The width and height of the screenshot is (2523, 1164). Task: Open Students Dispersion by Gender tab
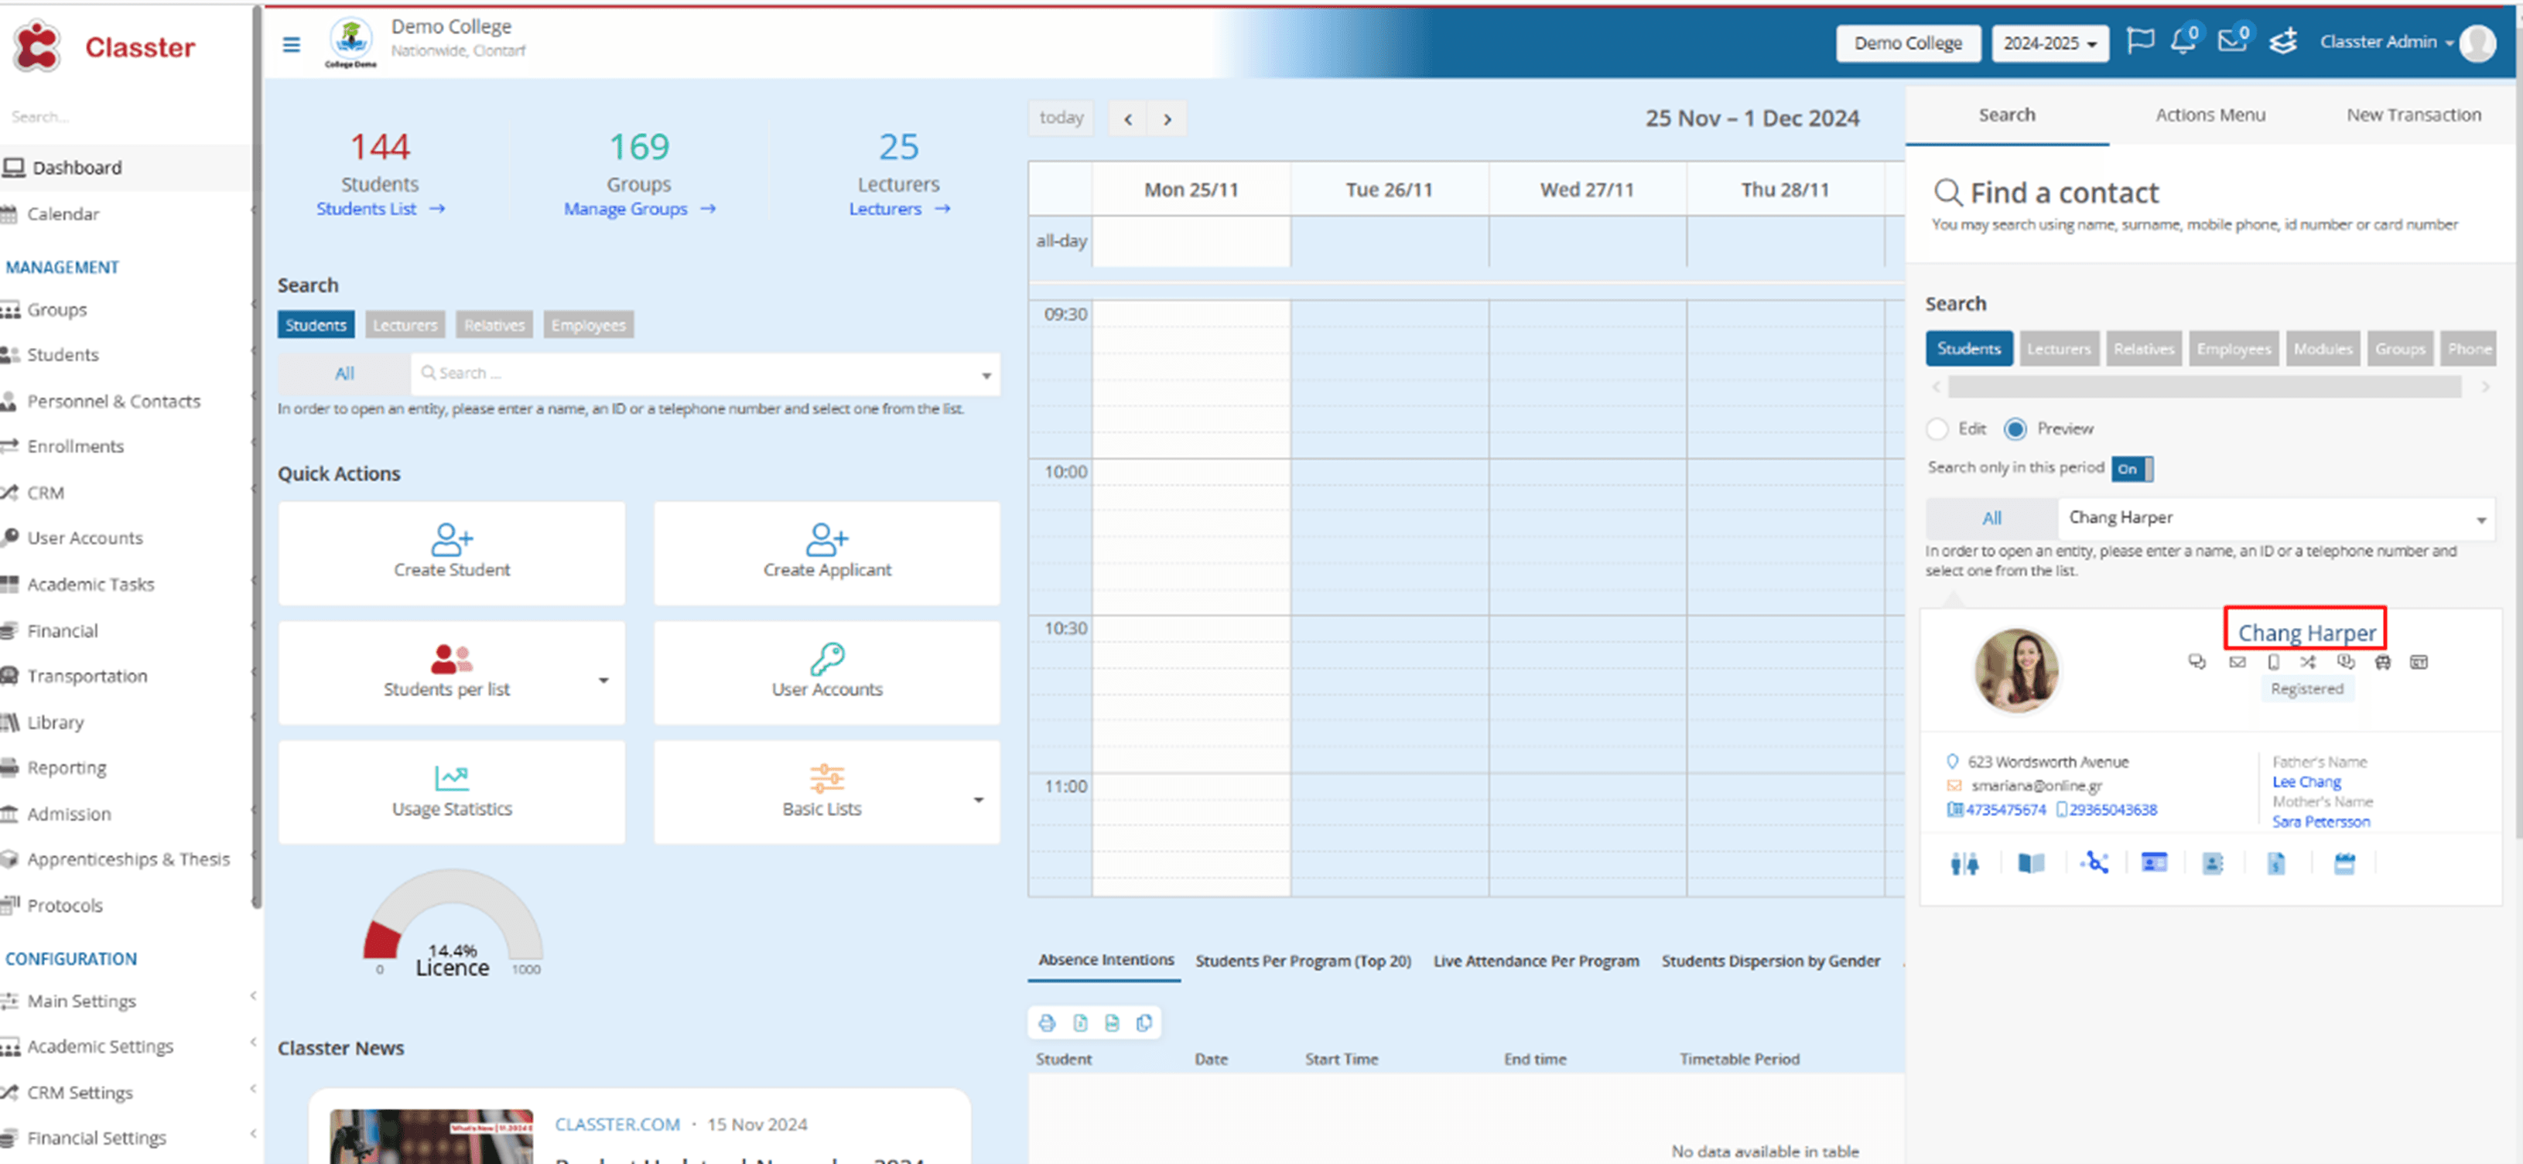1770,961
